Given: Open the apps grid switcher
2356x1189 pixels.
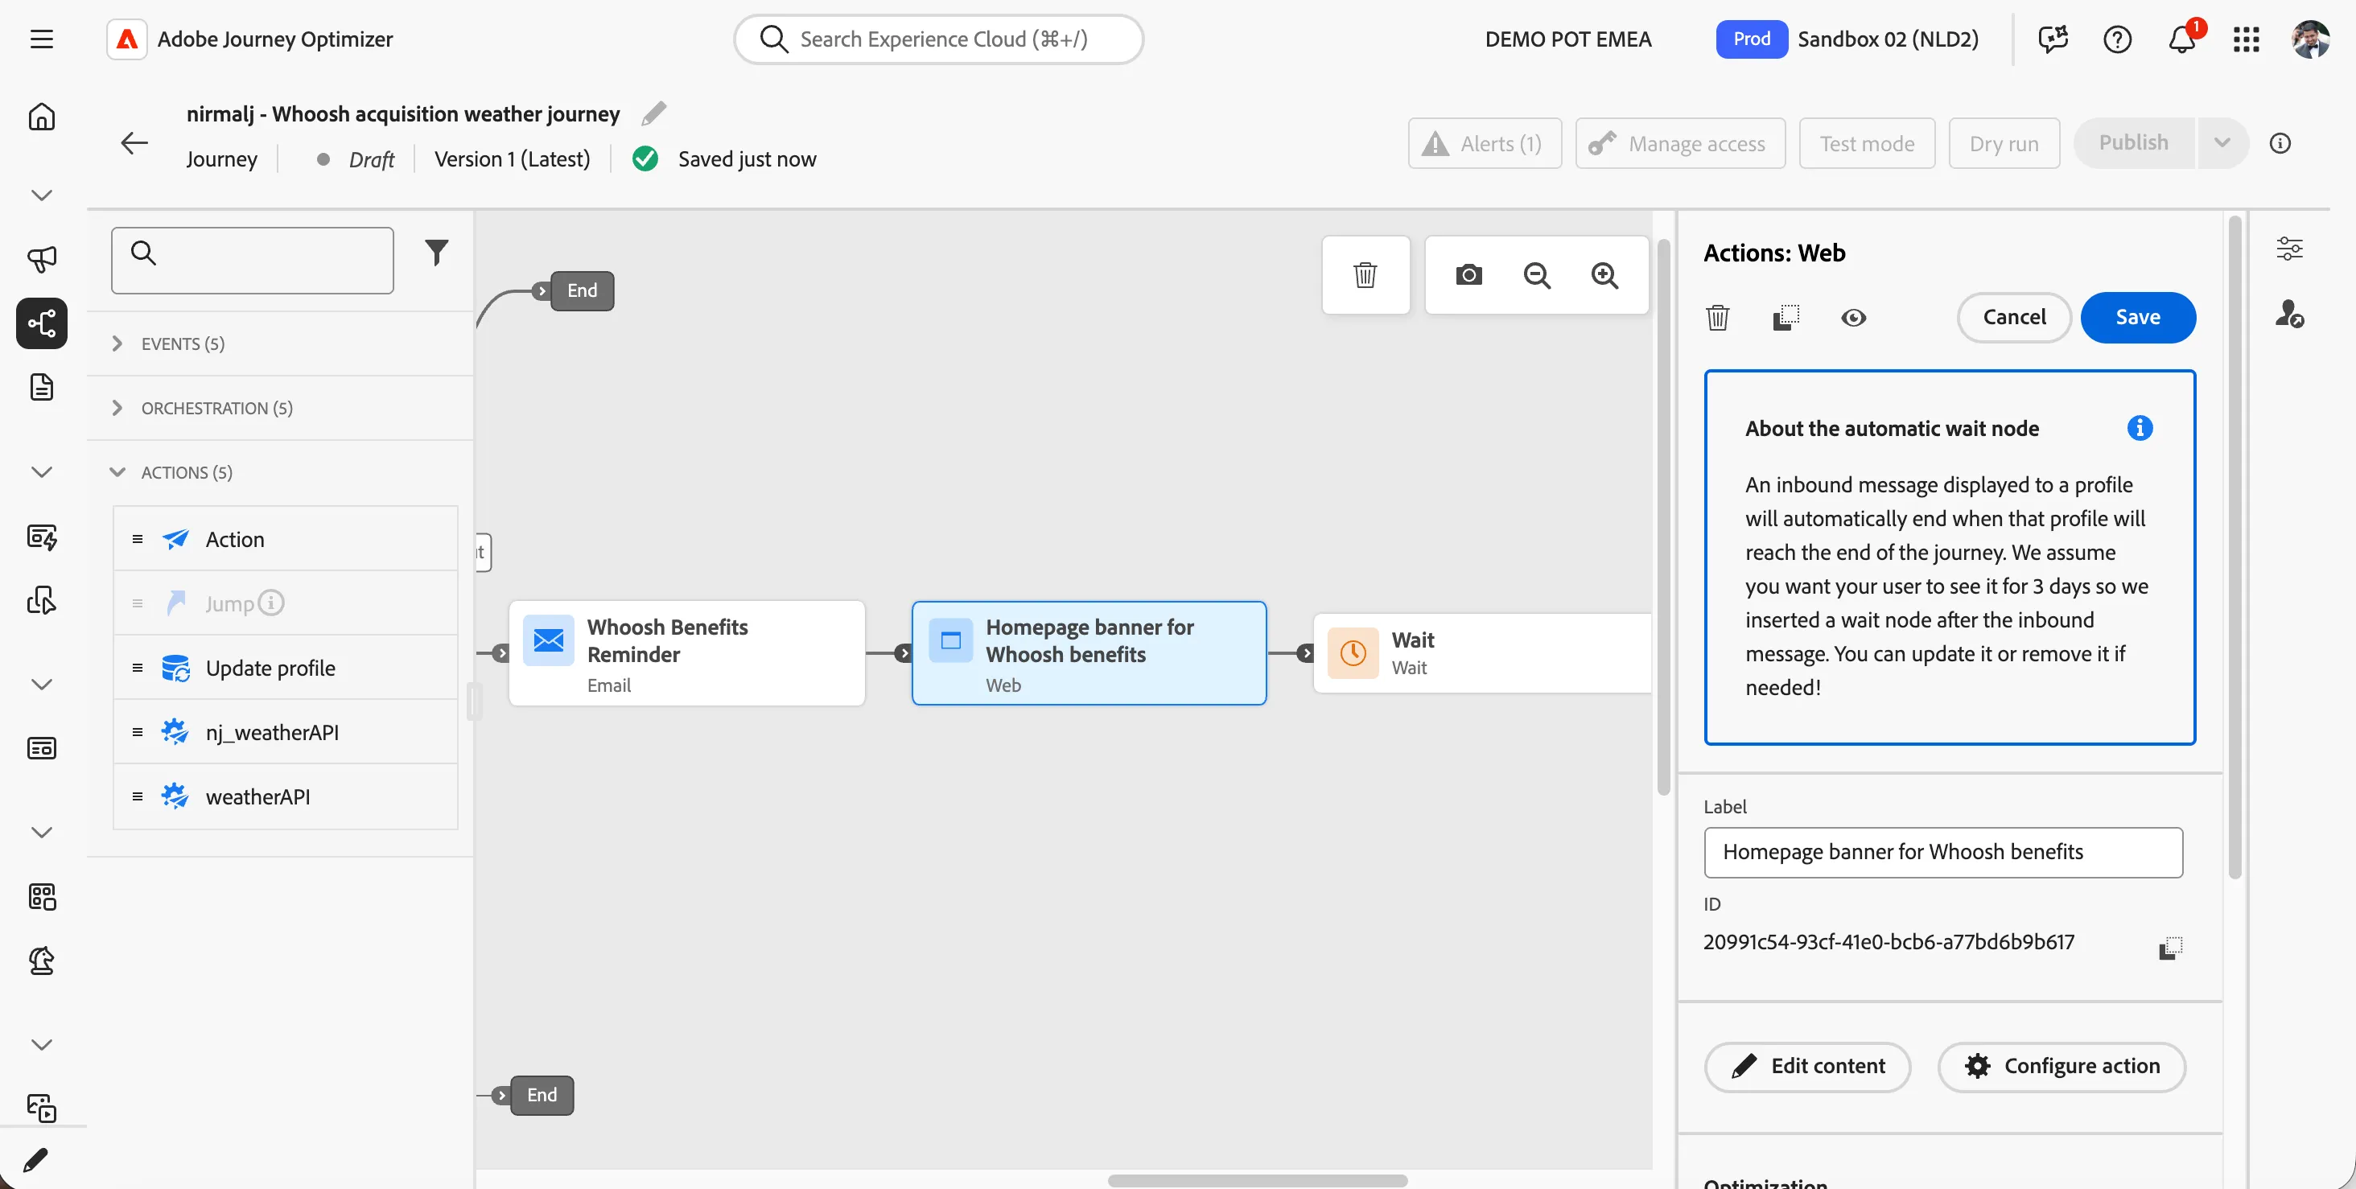Looking at the screenshot, I should pyautogui.click(x=2247, y=39).
